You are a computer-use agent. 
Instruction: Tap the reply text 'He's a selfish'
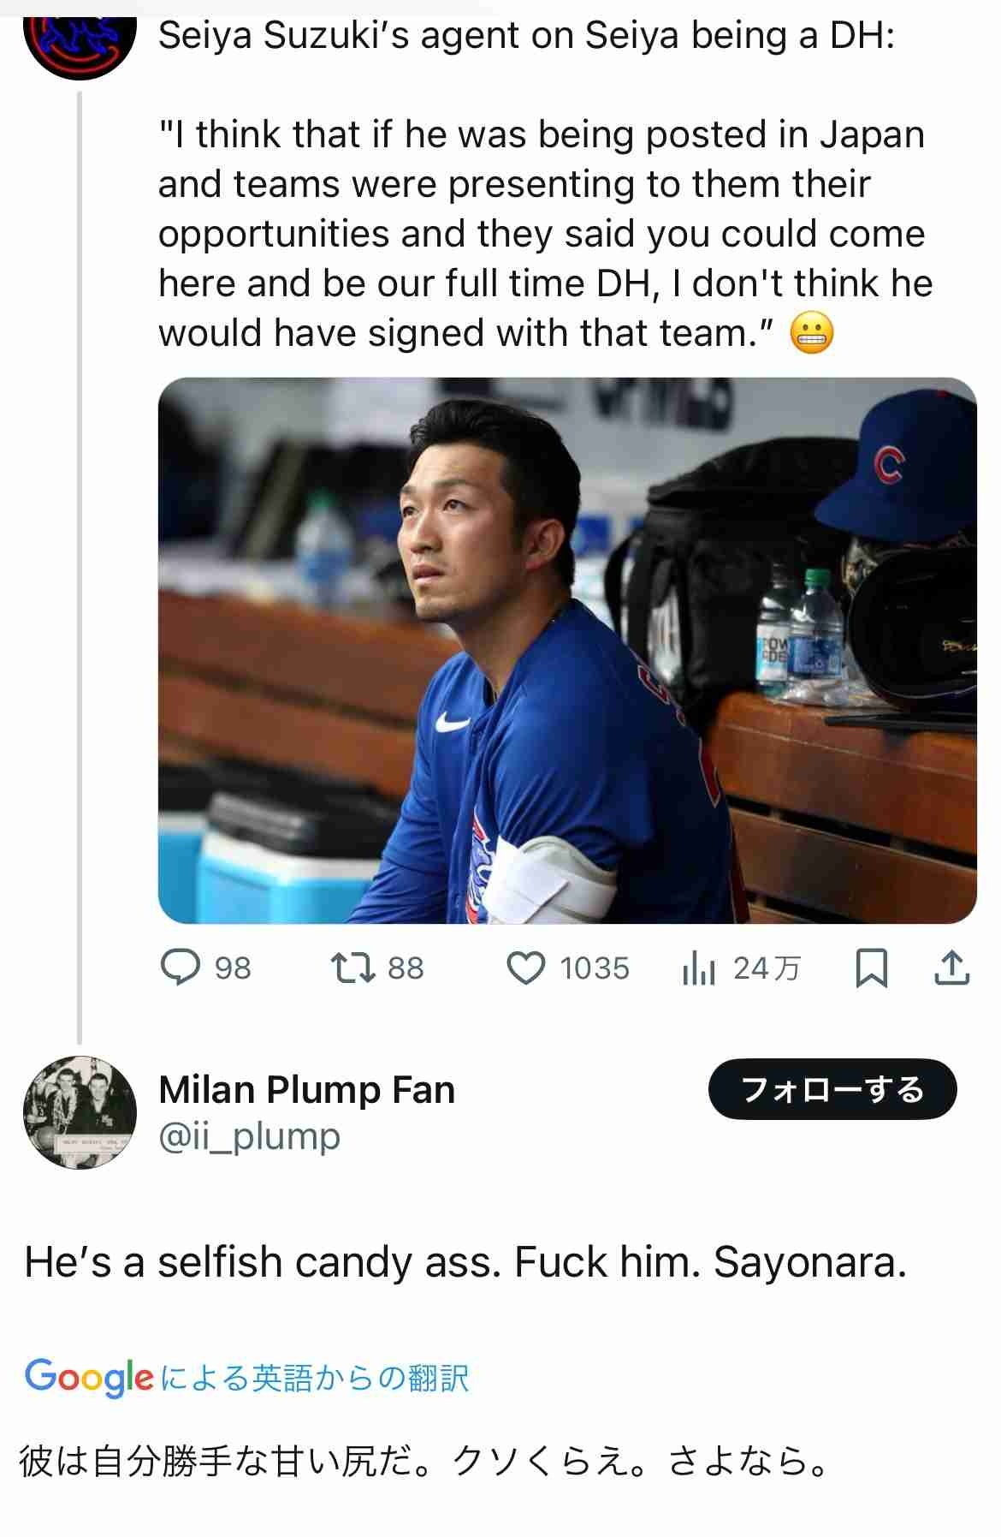[x=465, y=1262]
